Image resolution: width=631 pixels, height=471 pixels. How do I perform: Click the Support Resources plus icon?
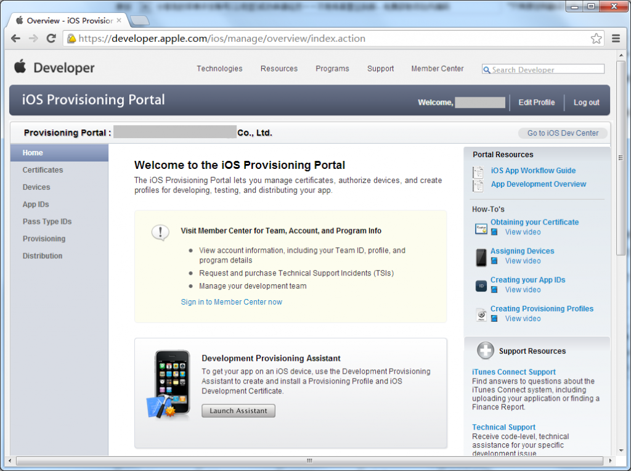click(x=486, y=351)
